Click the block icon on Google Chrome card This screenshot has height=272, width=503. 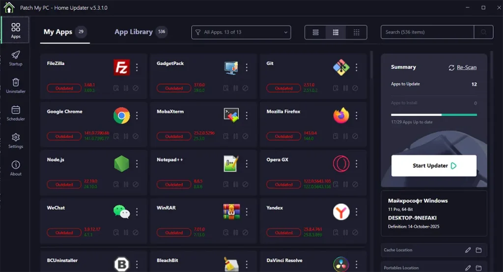[136, 137]
